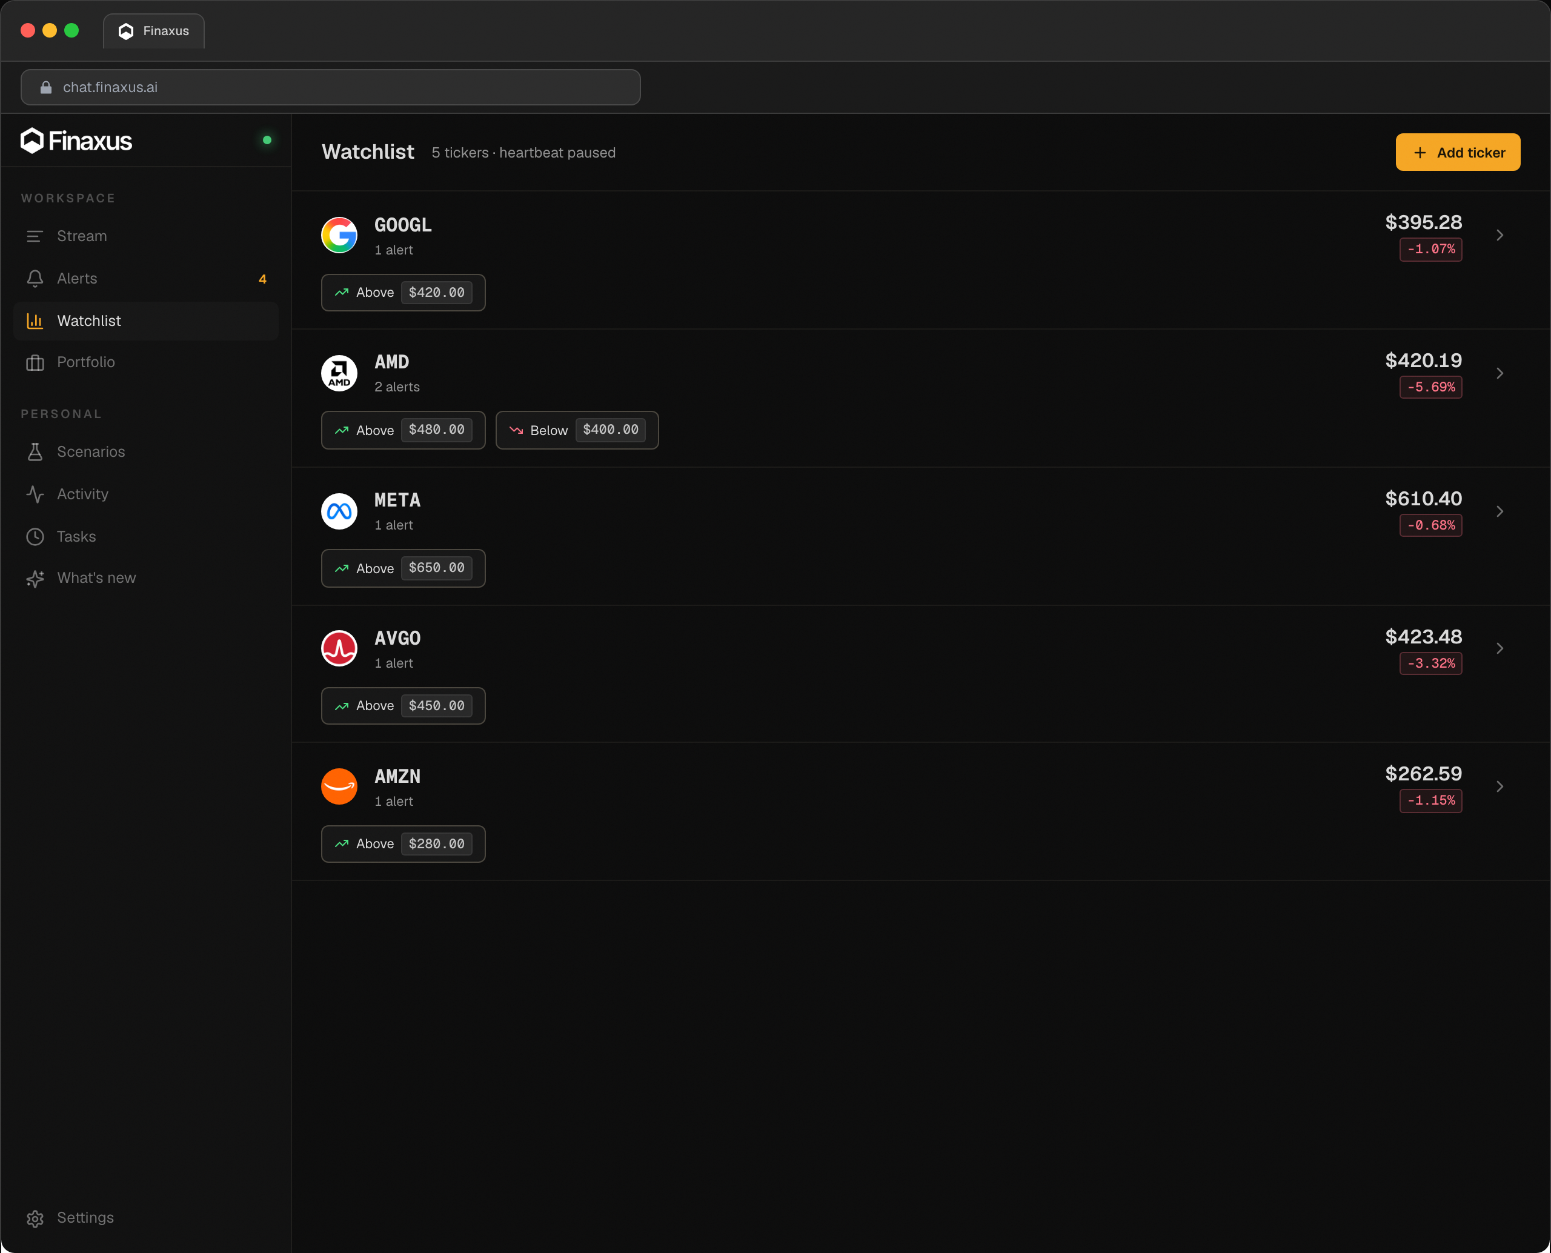Click the lock icon in address bar
This screenshot has height=1253, width=1551.
point(46,87)
